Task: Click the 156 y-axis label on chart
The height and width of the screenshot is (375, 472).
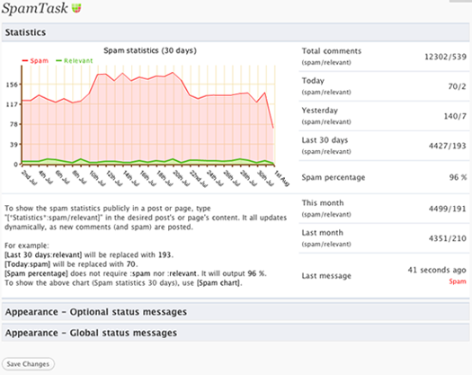Action: click(x=12, y=85)
